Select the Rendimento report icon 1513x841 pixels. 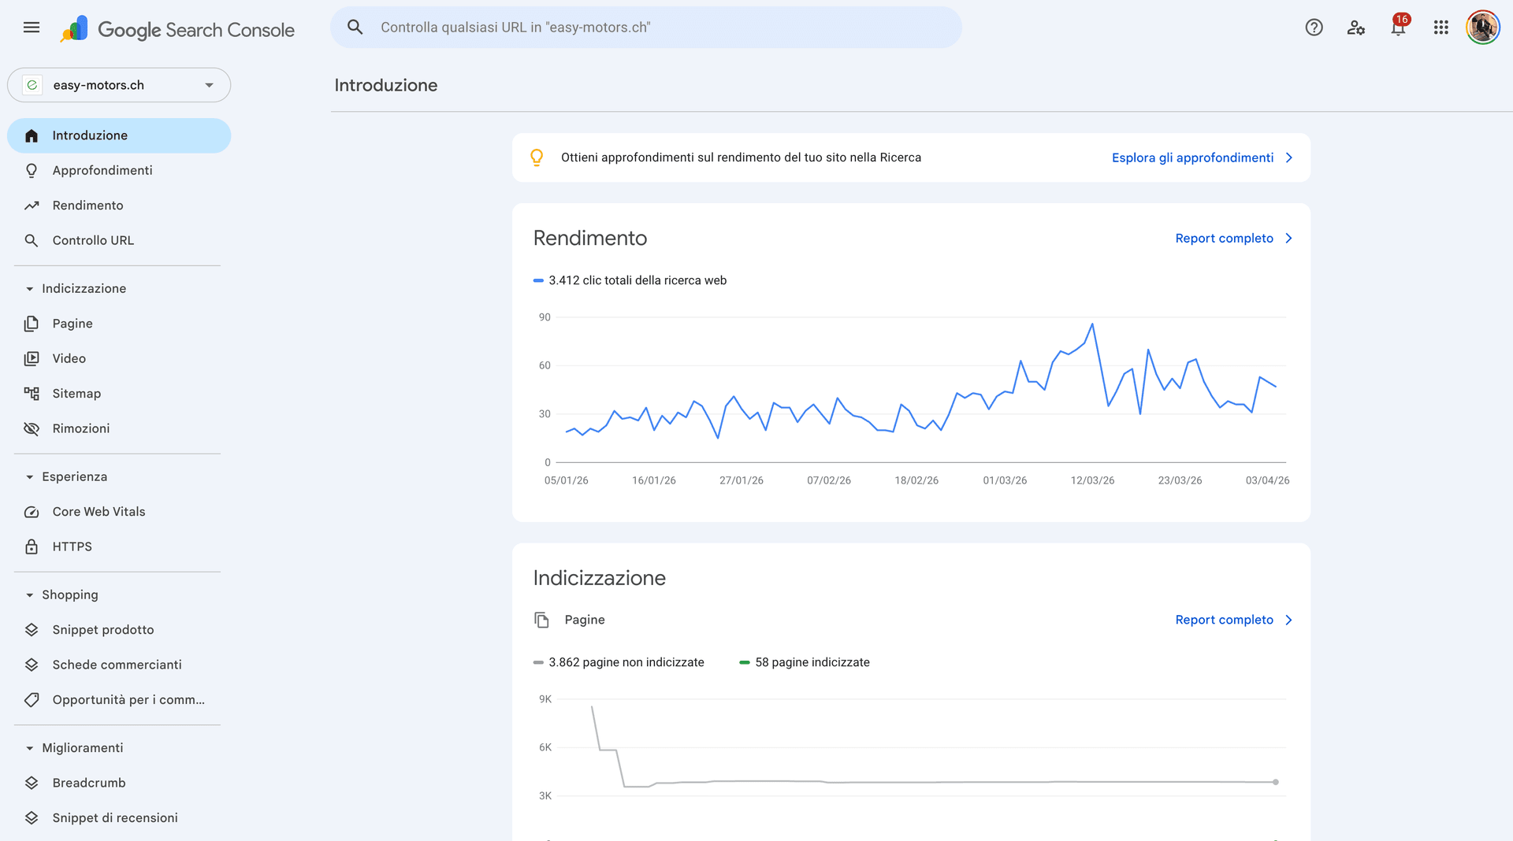coord(32,205)
